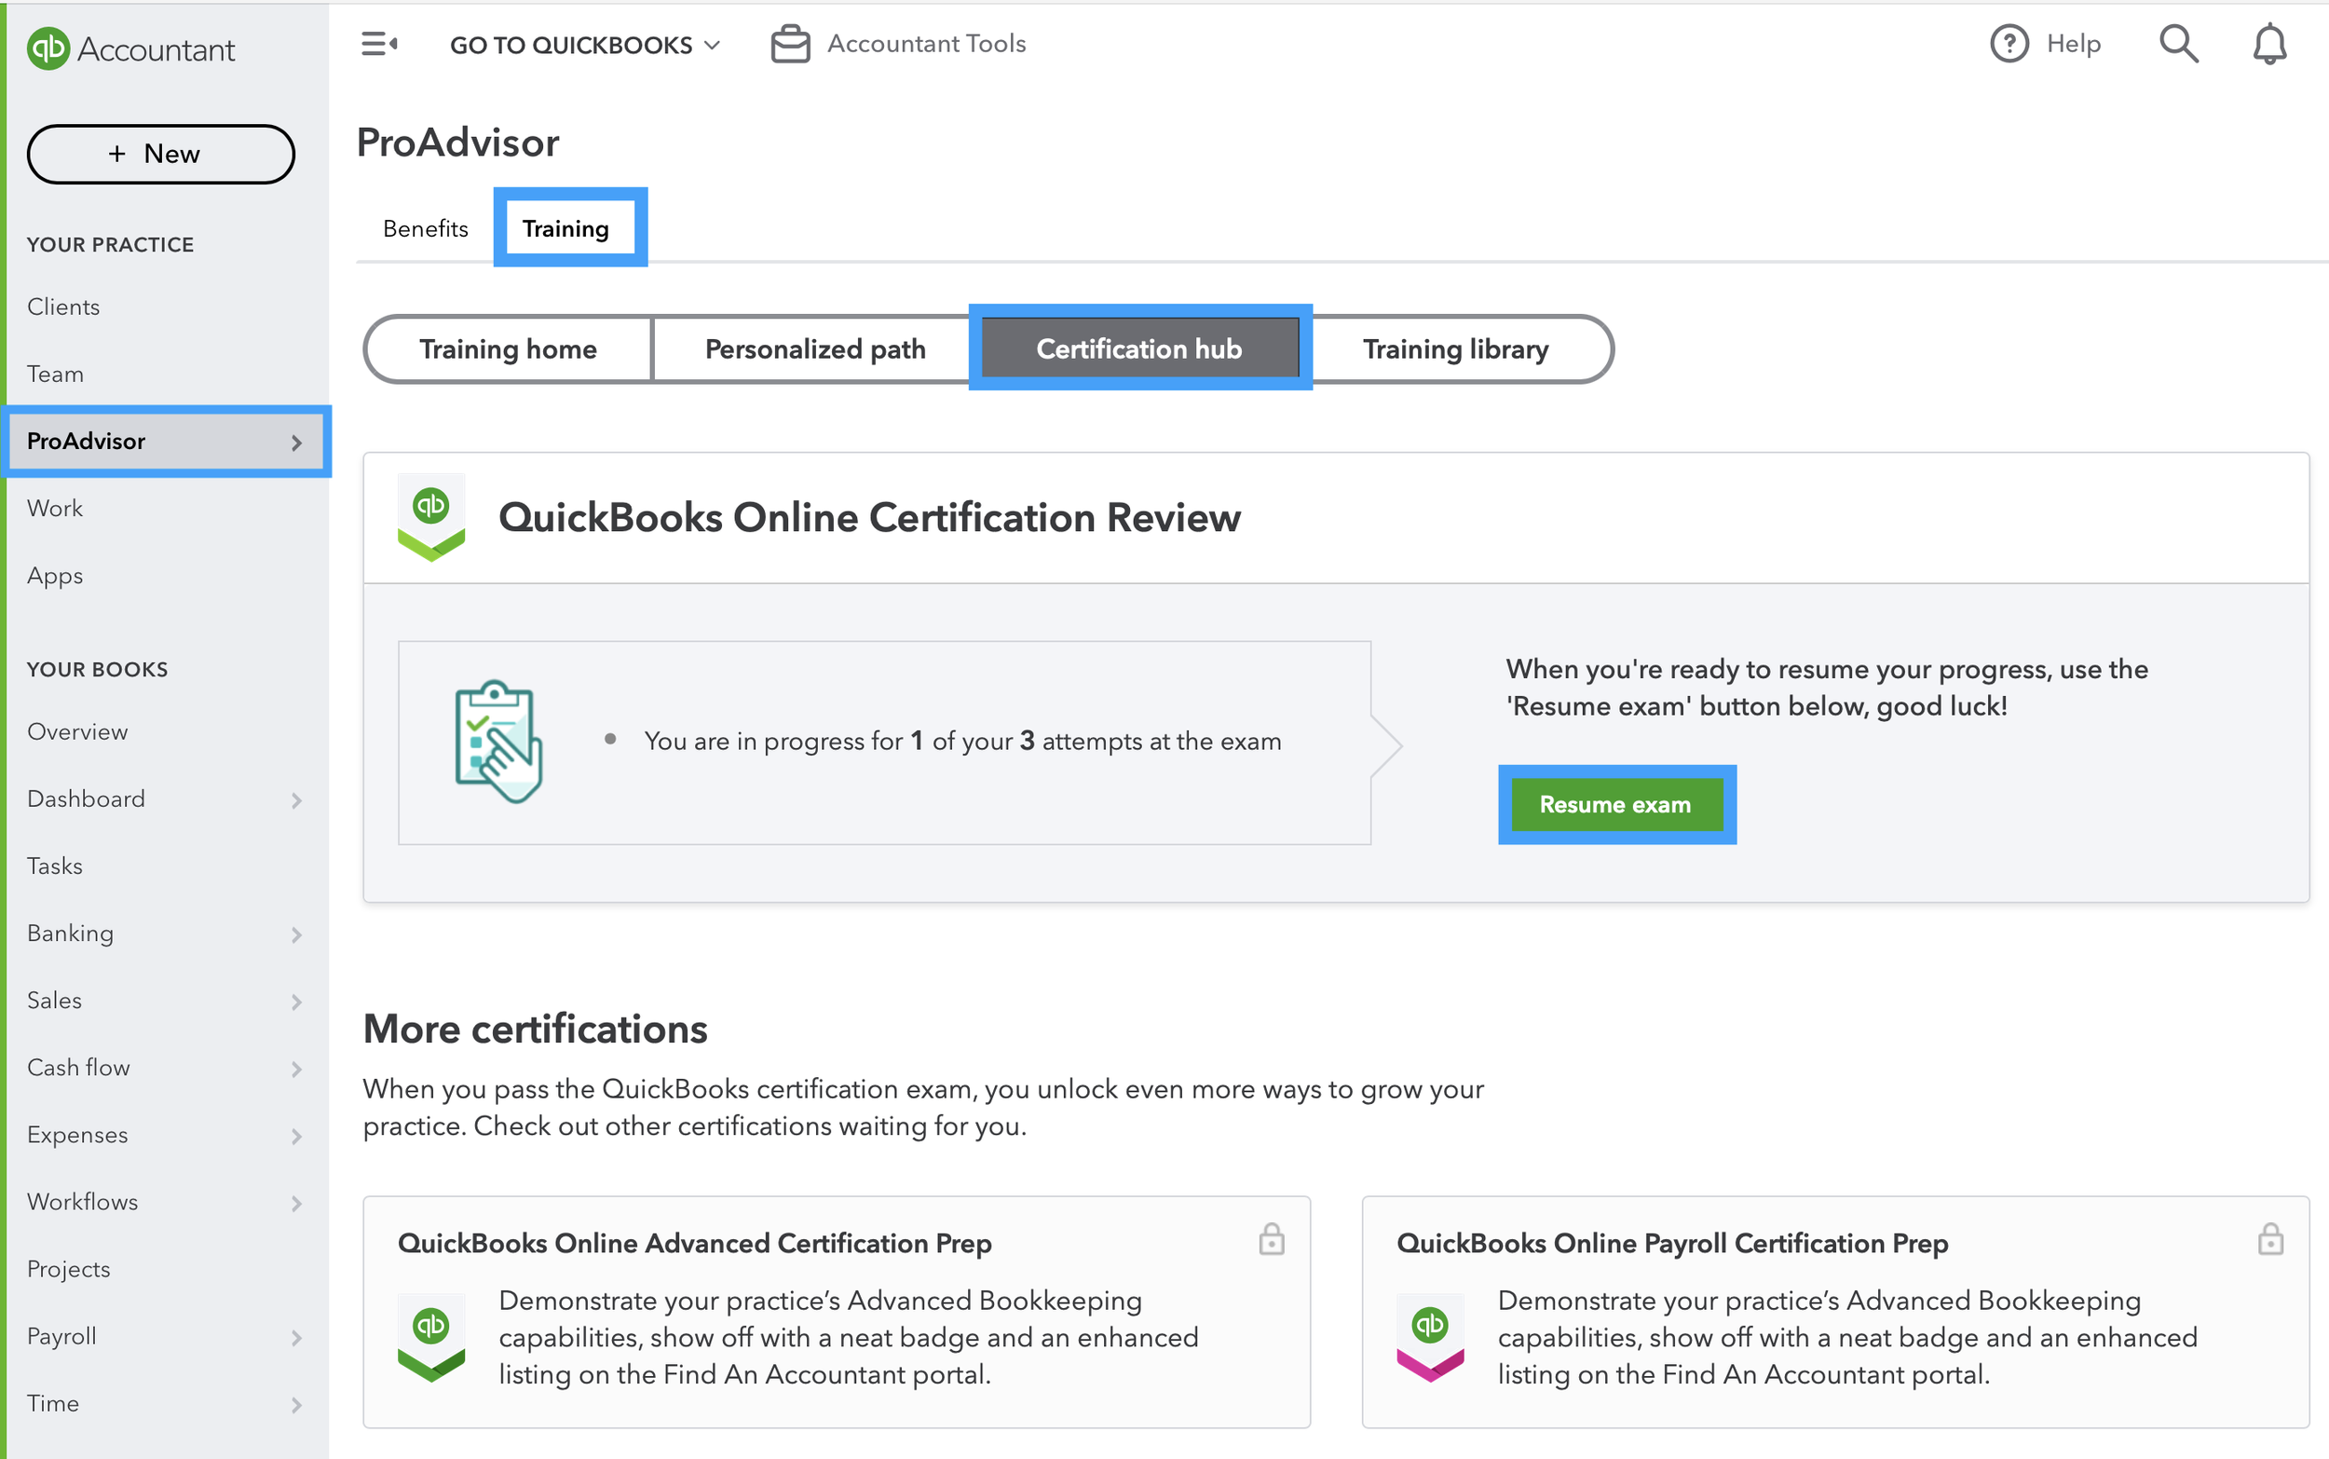Select the Personalized path segment
The image size is (2329, 1459).
point(814,348)
